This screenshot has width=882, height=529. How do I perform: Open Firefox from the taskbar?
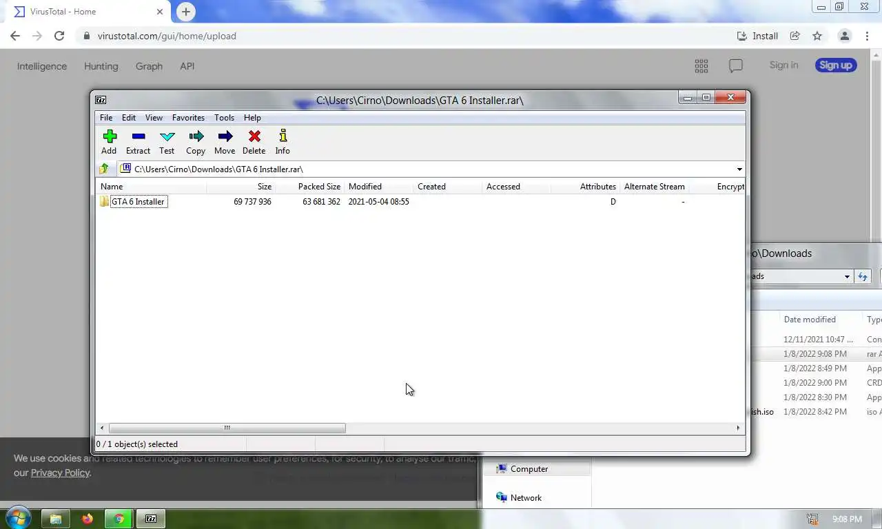(x=88, y=519)
